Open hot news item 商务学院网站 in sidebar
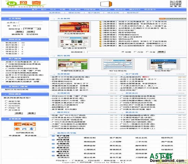Screen dimensions: 188x164 (x=14, y=66)
